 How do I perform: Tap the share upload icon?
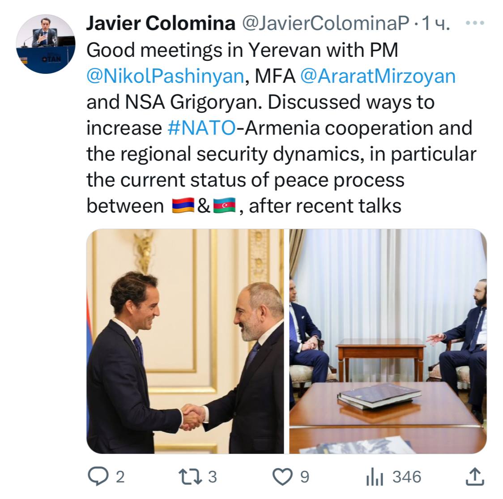[x=475, y=476]
